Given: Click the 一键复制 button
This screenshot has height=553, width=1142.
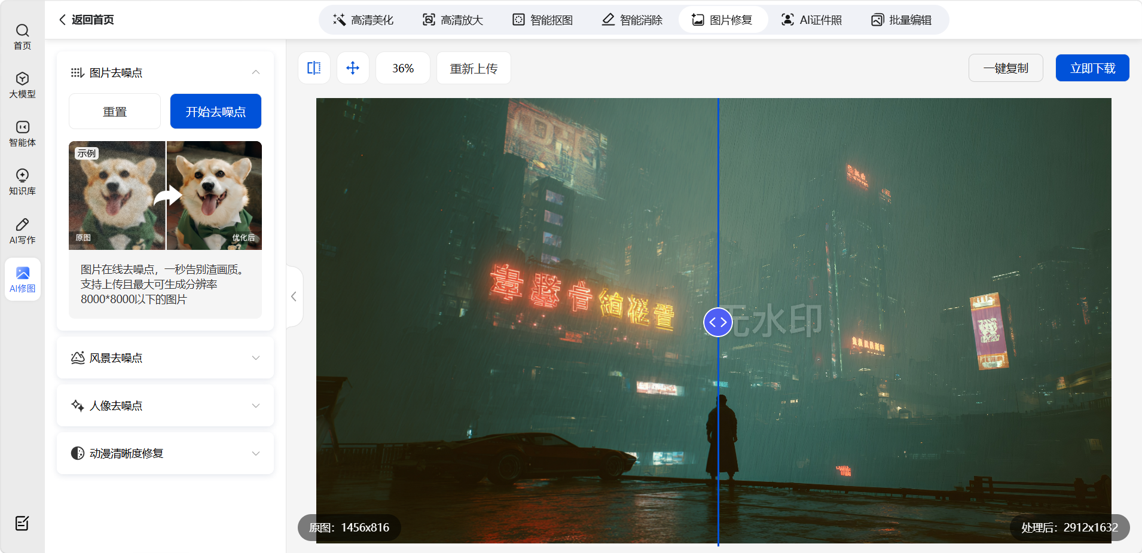Looking at the screenshot, I should click(x=1006, y=68).
